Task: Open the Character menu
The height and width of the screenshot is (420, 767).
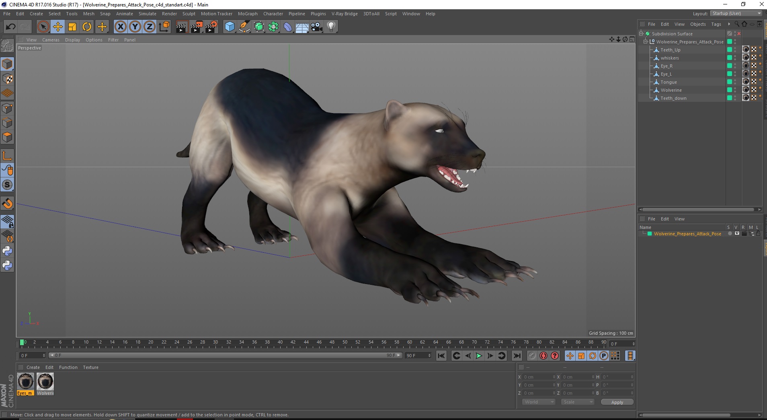Action: (273, 14)
